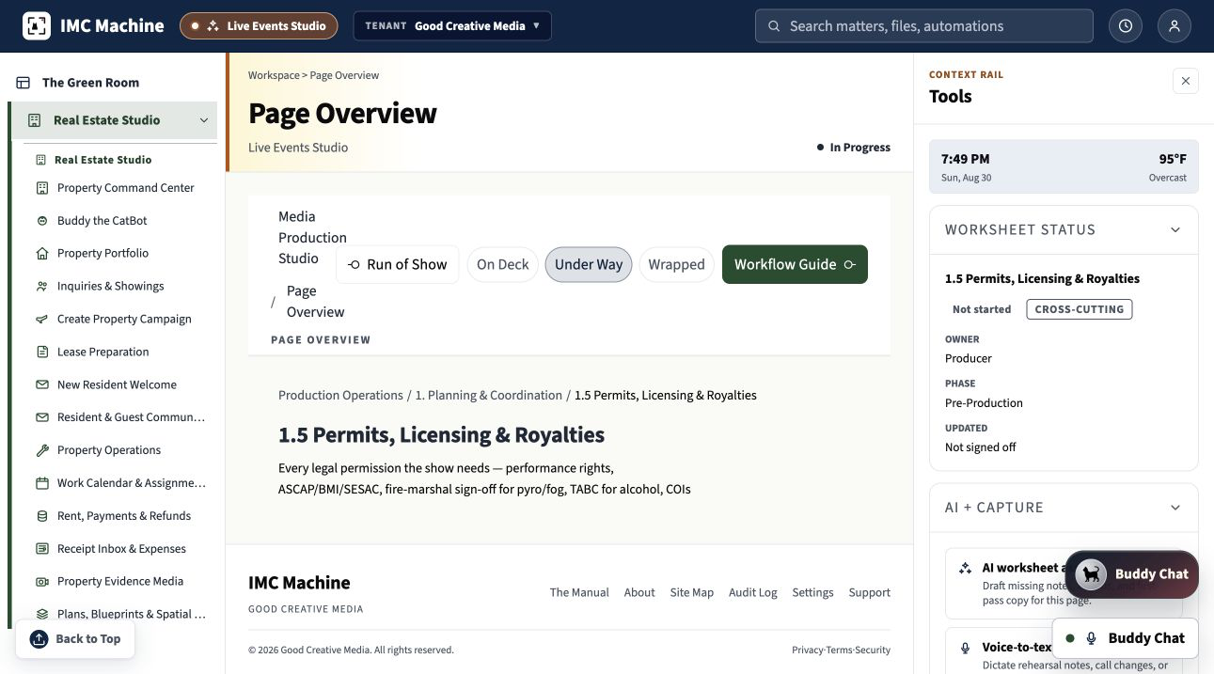Collapse the Real Estate Studio sidebar section
This screenshot has height=674, width=1214.
pos(204,120)
